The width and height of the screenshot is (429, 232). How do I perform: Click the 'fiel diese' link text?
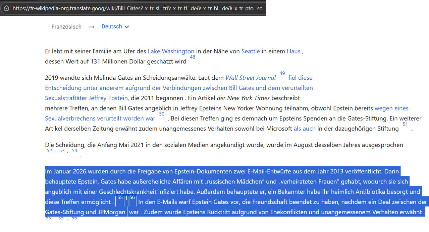point(300,78)
